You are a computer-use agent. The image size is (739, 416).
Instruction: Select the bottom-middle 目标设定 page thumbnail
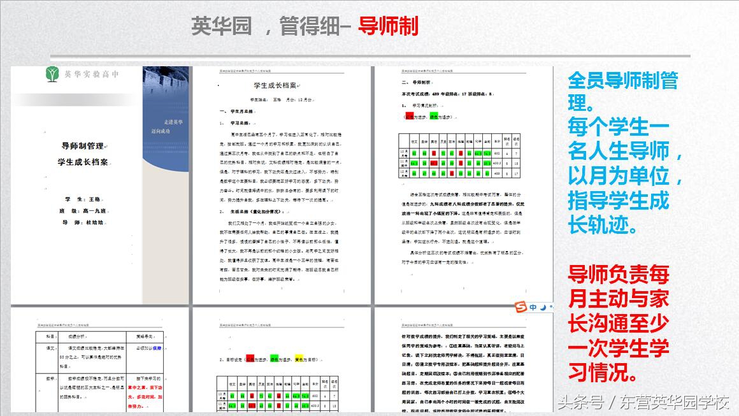click(280, 363)
